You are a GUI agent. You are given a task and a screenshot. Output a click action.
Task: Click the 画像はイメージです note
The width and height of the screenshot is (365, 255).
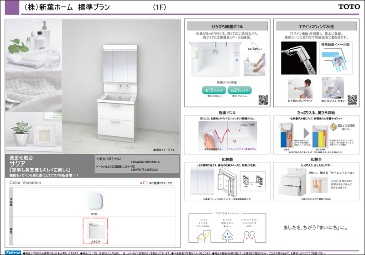tap(164, 150)
